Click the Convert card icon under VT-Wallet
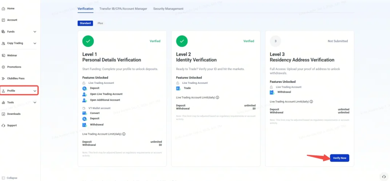The image size is (390, 181). [x=85, y=113]
